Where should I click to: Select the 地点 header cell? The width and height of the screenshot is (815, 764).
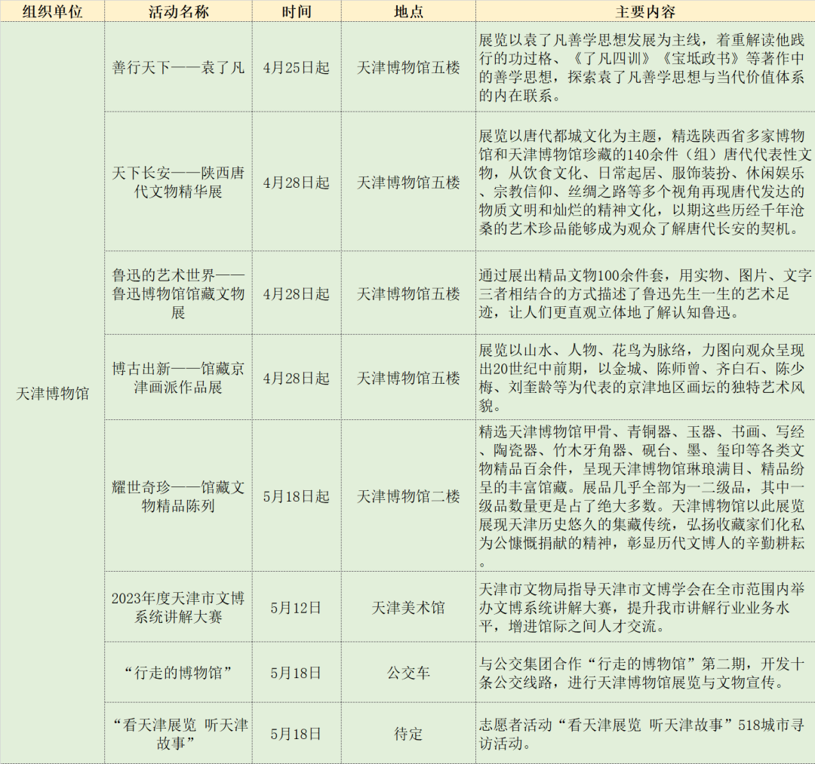408,11
